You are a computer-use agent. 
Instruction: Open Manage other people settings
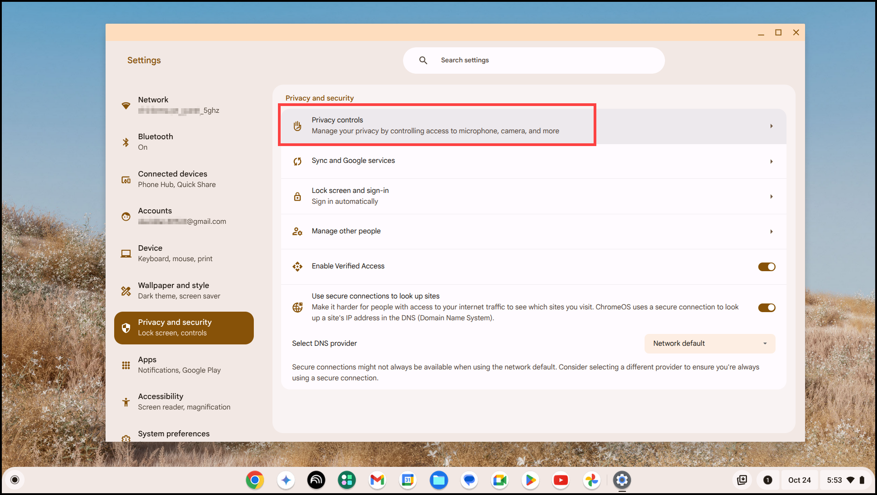click(x=533, y=231)
